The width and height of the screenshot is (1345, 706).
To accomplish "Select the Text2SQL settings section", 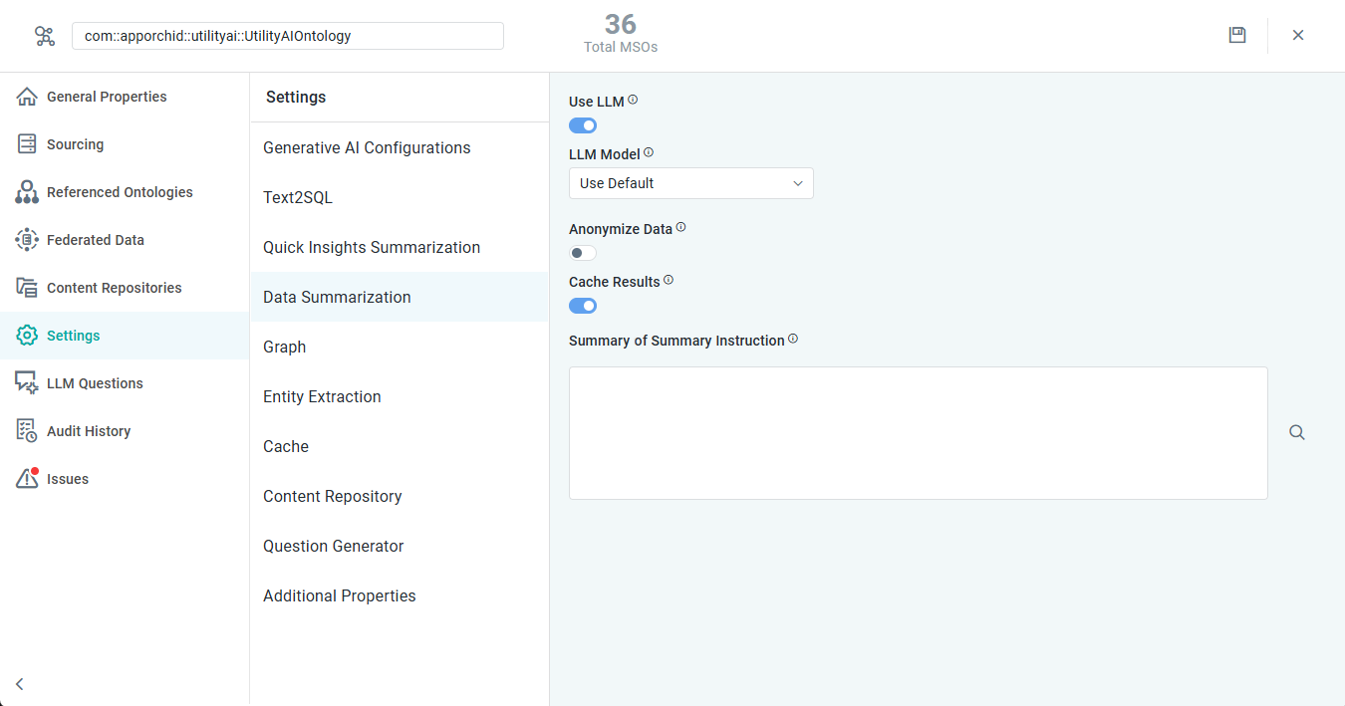I will tap(298, 197).
